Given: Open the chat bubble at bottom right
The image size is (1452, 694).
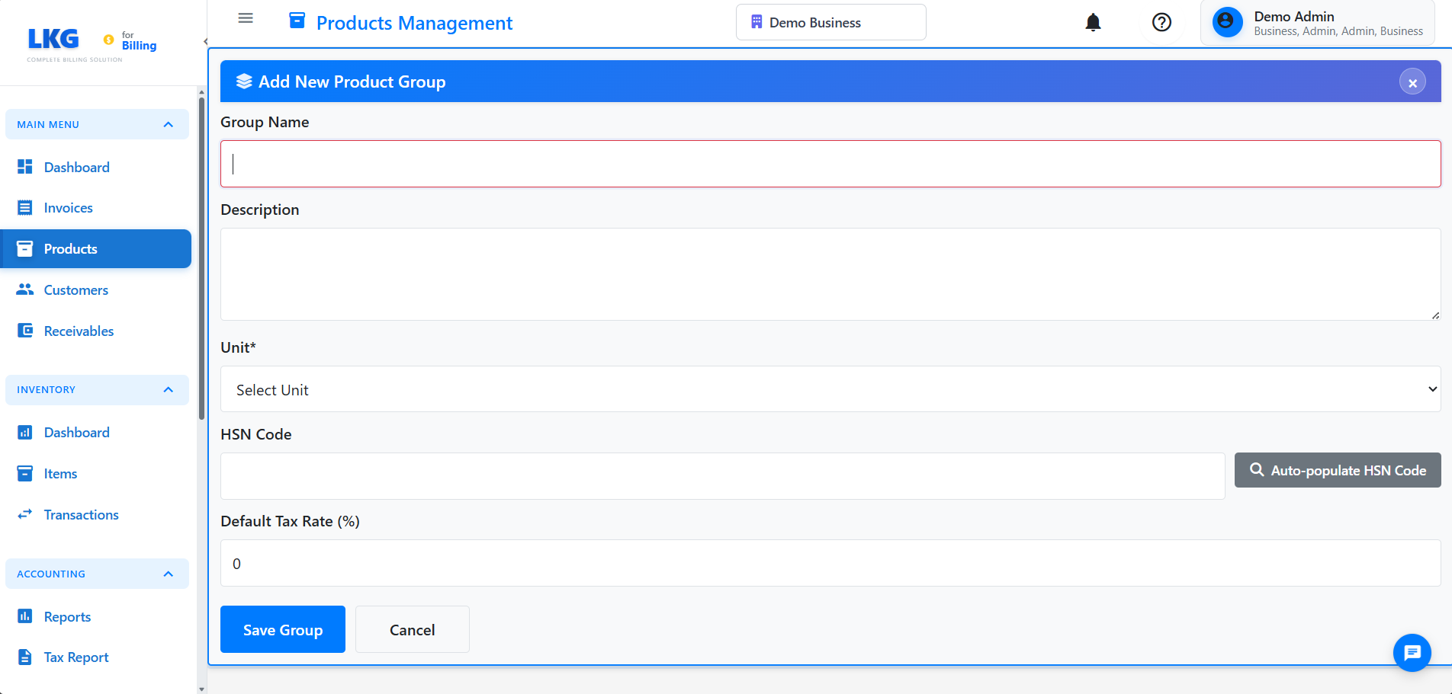Looking at the screenshot, I should [x=1412, y=653].
